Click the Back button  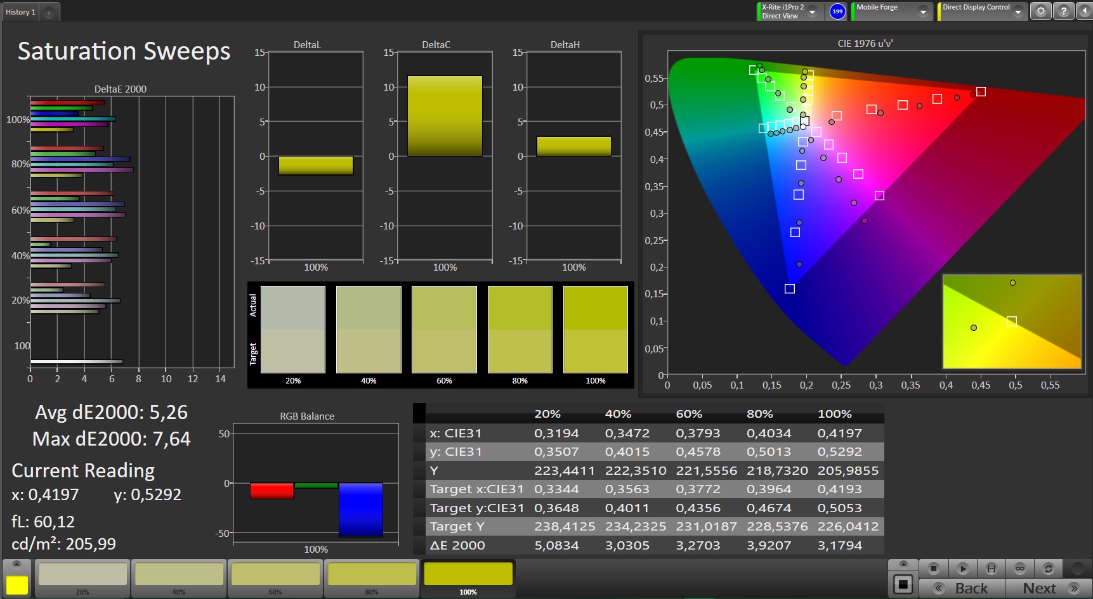coord(962,588)
